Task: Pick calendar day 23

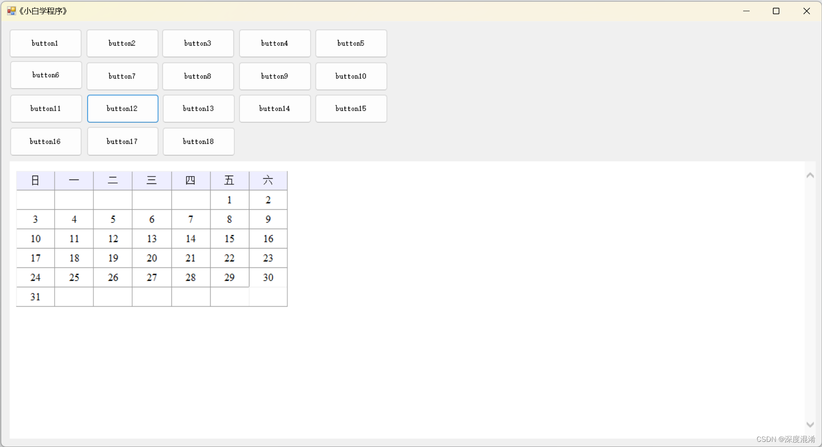Action: [268, 258]
